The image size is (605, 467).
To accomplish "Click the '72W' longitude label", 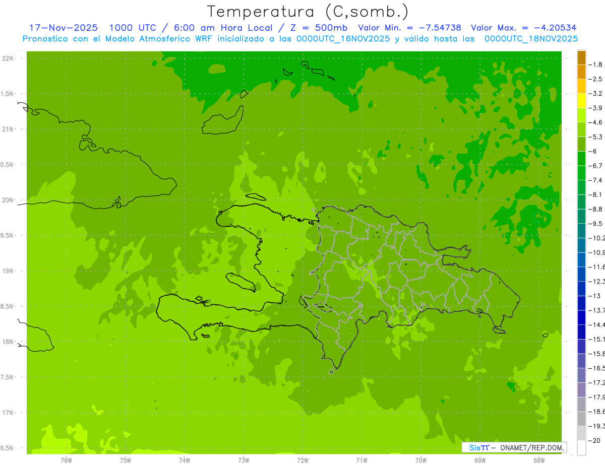I will (302, 460).
